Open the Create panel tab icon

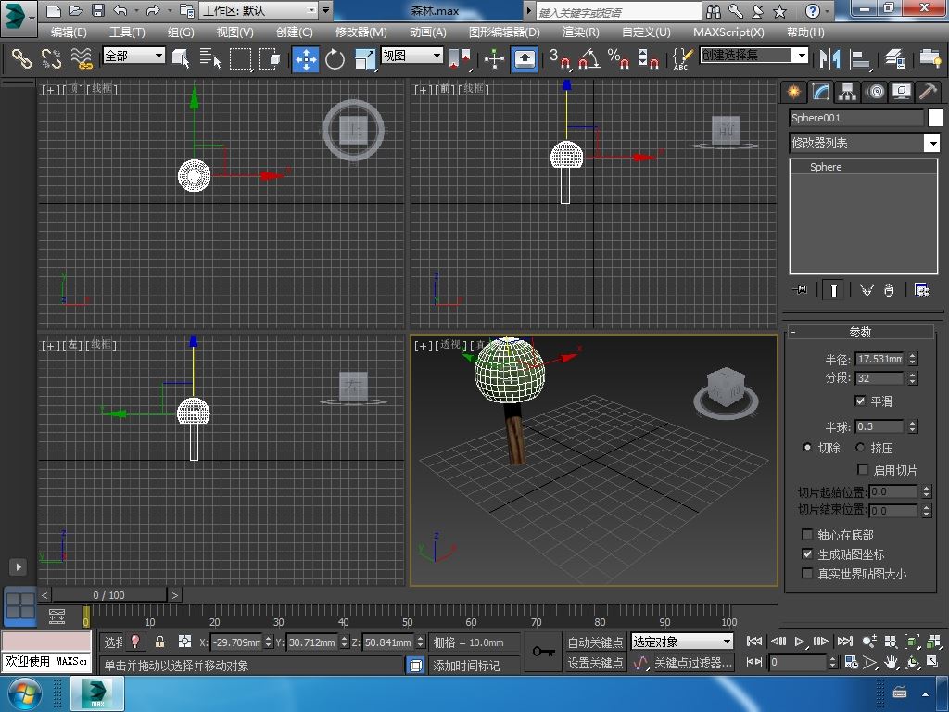click(793, 92)
